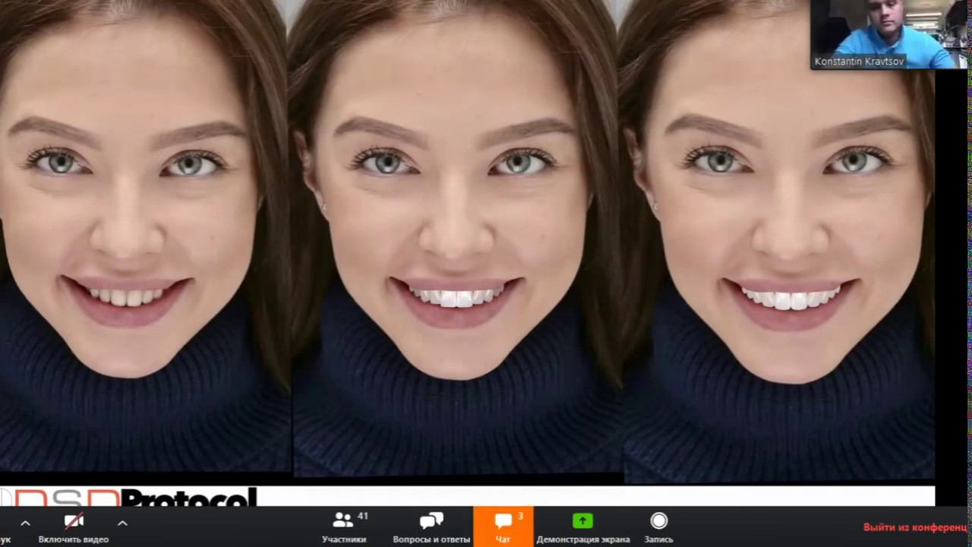Viewport: 972px width, 547px height.
Task: Open the Чат chat panel
Action: pos(503,527)
